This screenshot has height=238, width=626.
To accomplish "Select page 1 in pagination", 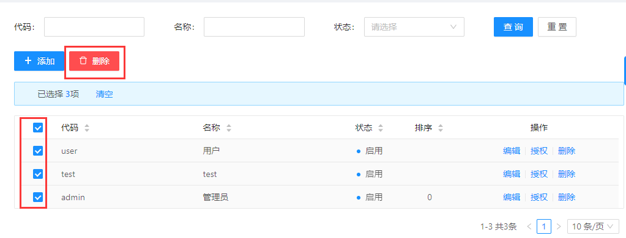I will click(x=544, y=226).
